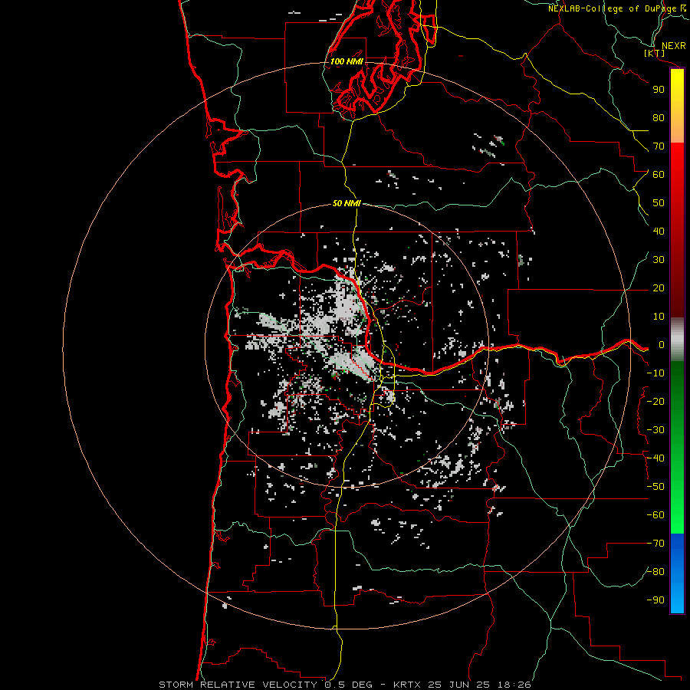690x690 pixels.
Task: Click the 30 value on the velocity scale
Action: (659, 260)
